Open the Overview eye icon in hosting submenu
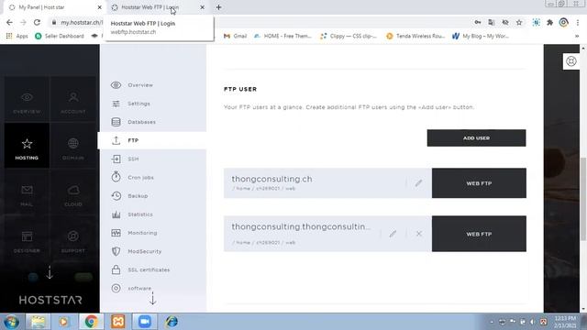Screen dimensions: 587x330 pos(116,85)
